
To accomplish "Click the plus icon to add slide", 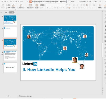I will pos(9,96).
